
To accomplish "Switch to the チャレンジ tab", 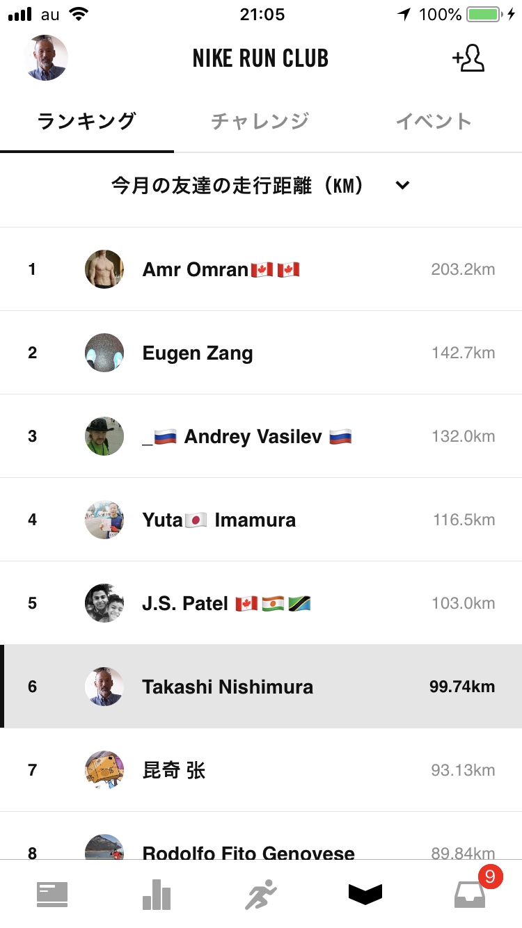I will tap(260, 122).
